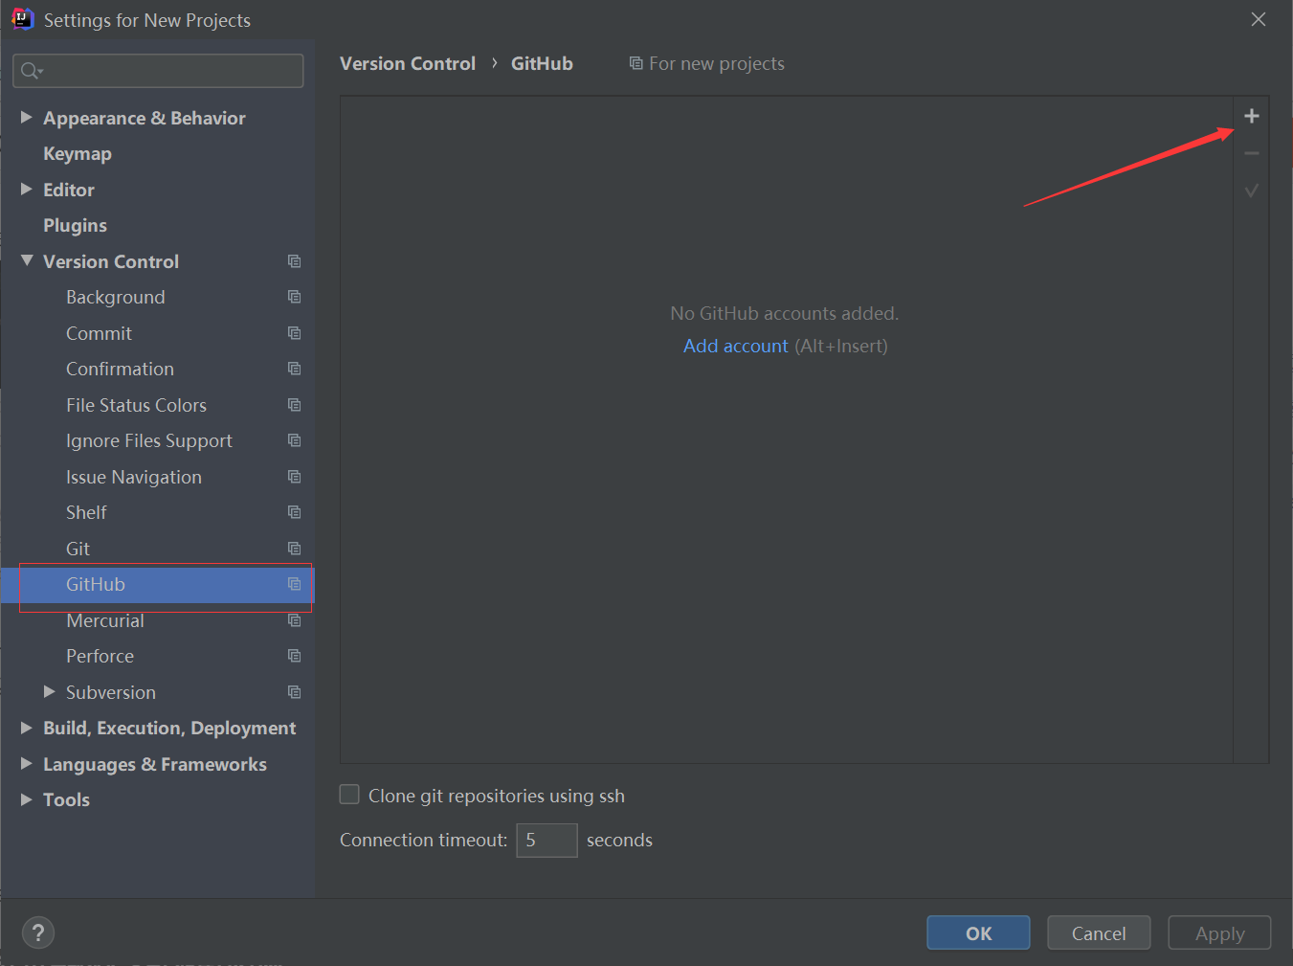Click the project-level icon beside Issue Navigation
The width and height of the screenshot is (1293, 966).
(294, 477)
